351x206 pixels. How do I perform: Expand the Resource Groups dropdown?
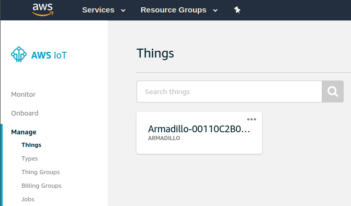pos(179,10)
